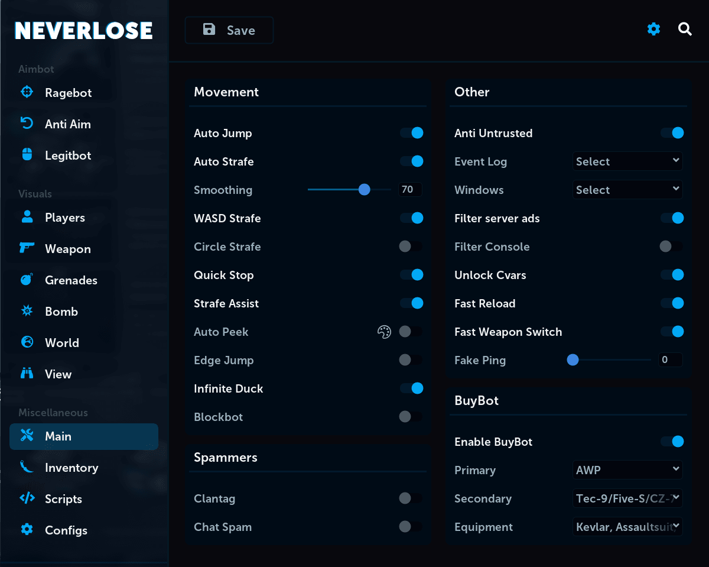Viewport: 709px width, 567px height.
Task: Click the Weapon pistol icon
Action: [27, 248]
